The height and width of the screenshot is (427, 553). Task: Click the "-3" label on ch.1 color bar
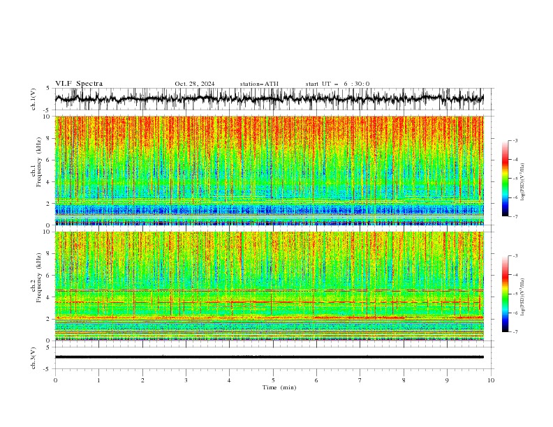515,140
